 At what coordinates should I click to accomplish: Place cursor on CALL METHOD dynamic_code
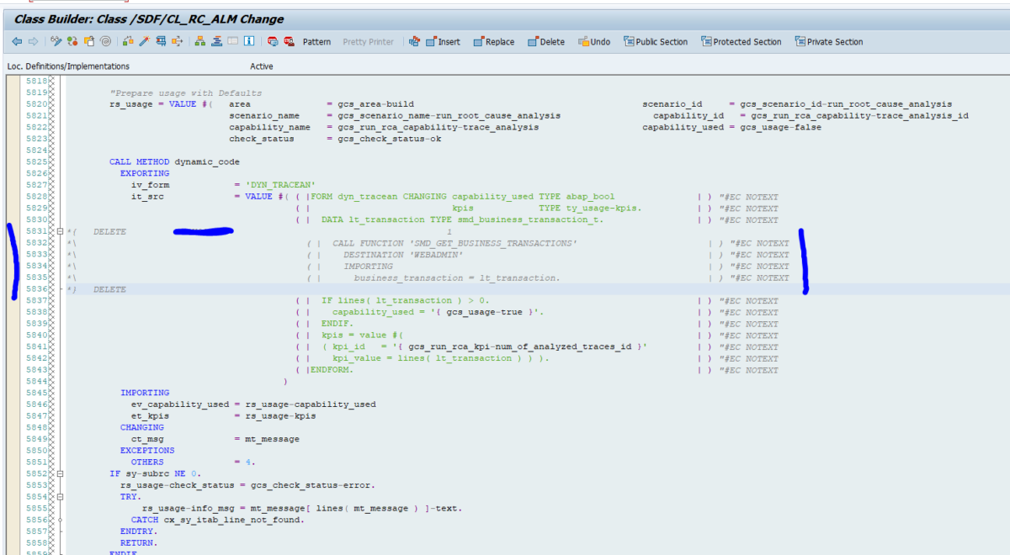tap(174, 162)
